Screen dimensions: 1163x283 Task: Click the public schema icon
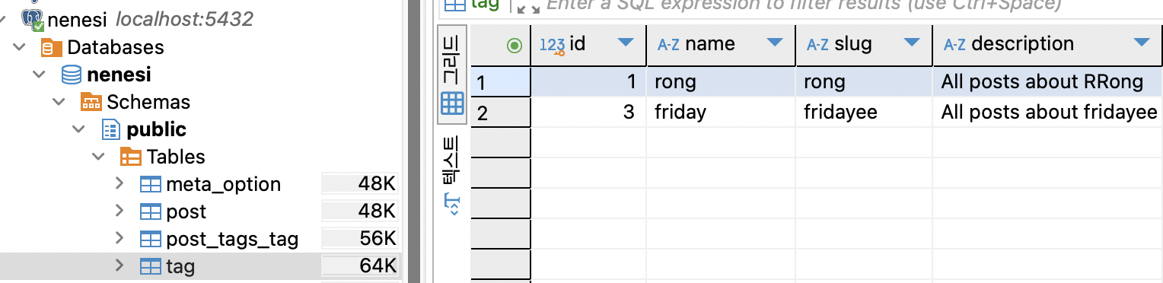(111, 129)
